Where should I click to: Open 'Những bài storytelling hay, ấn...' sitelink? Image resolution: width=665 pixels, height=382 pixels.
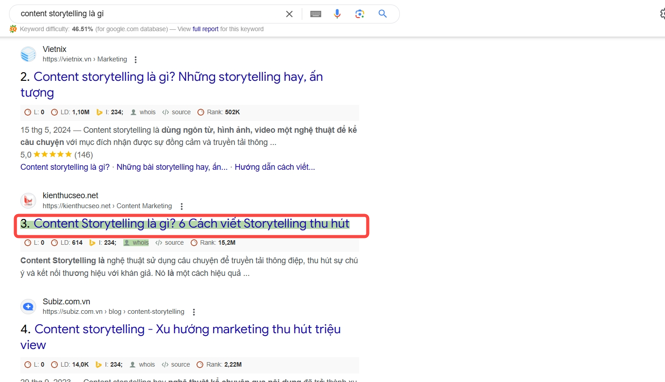172,167
